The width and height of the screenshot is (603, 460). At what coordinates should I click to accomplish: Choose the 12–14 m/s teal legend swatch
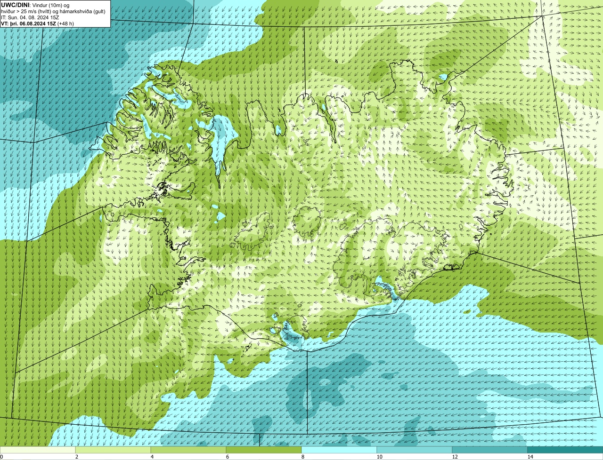pyautogui.click(x=490, y=450)
